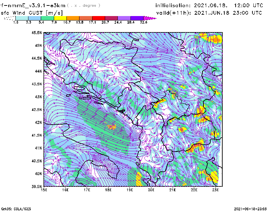Viewport: 274px width, 211px height.
Task: Click the latitude label '43N'
Action: [x=38, y=97]
